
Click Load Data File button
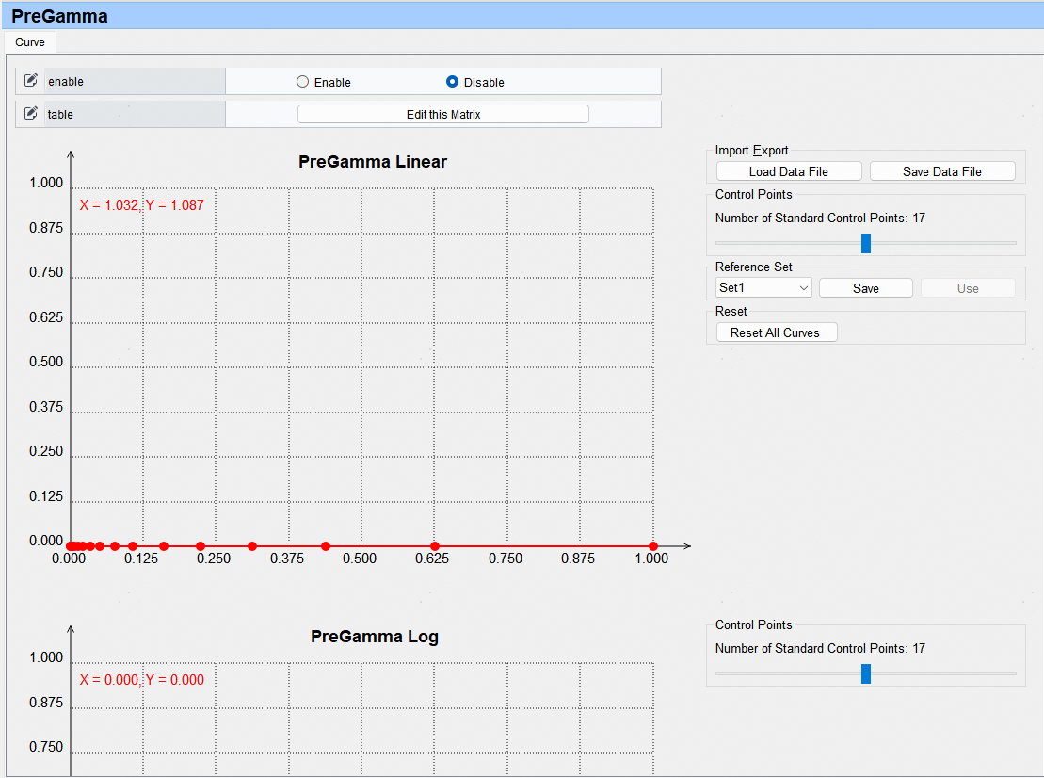(x=789, y=171)
